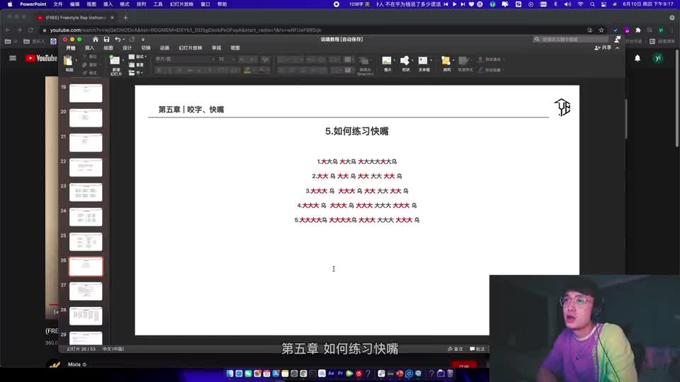Click the browser reload button
680x382 pixels.
(30, 30)
